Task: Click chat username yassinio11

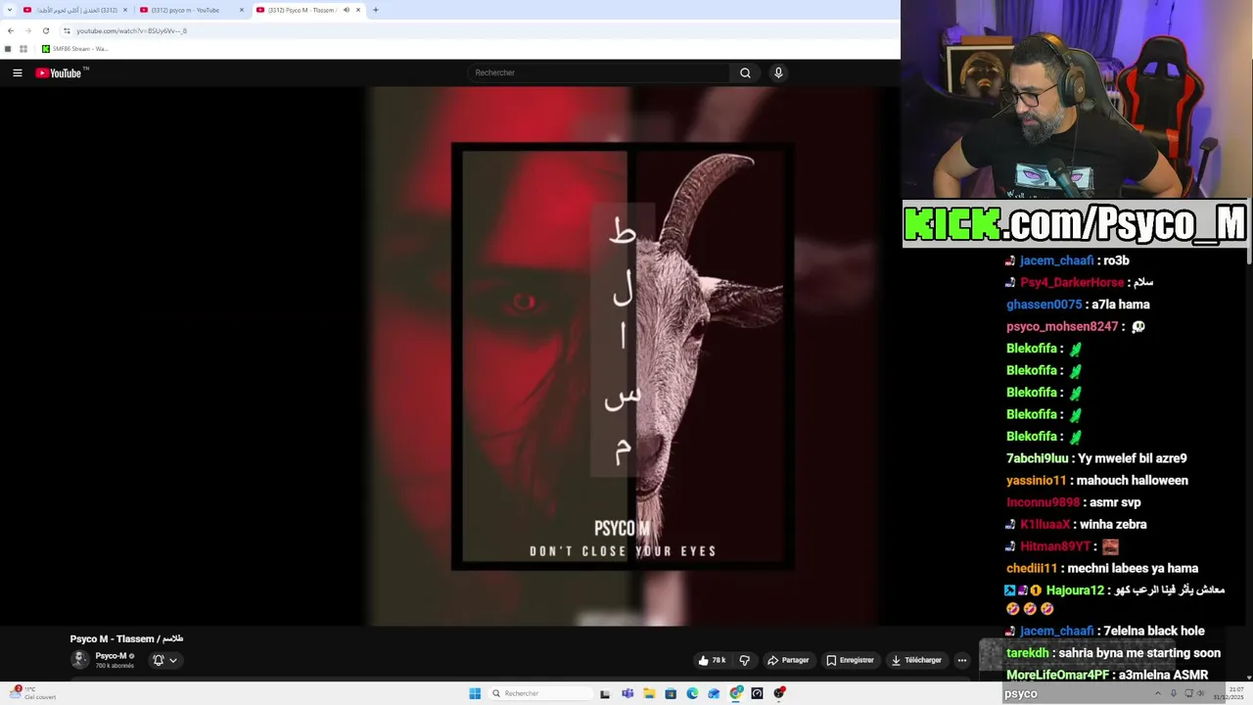Action: point(1036,481)
